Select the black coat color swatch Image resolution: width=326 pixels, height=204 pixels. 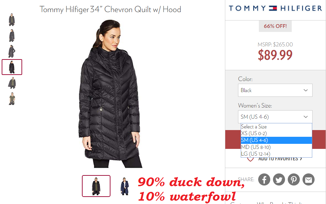click(x=96, y=186)
